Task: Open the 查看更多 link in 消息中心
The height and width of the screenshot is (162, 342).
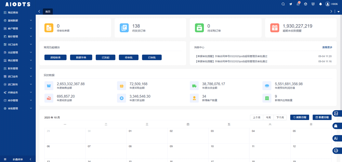Action: [x=327, y=47]
